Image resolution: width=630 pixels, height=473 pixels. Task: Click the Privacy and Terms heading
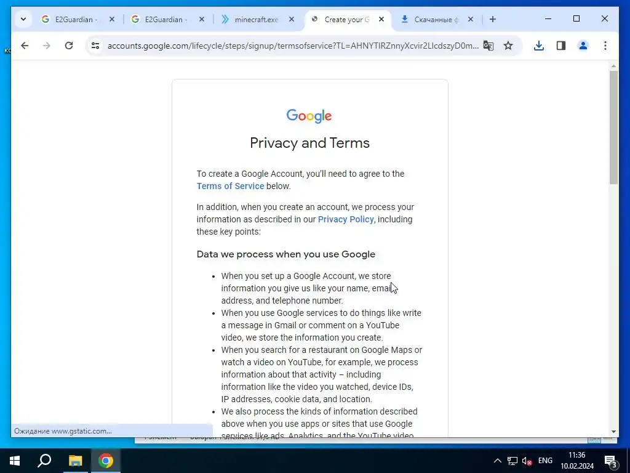[310, 143]
